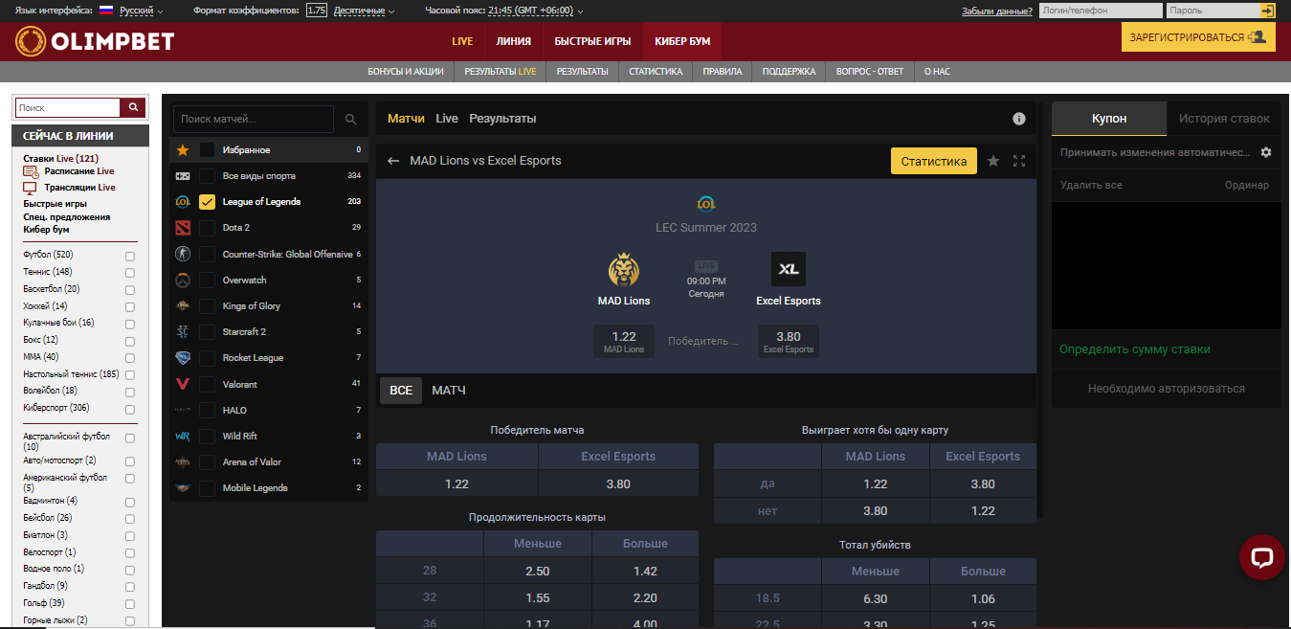
Task: Tick the Хоккей (14) checkbox
Action: click(x=130, y=307)
